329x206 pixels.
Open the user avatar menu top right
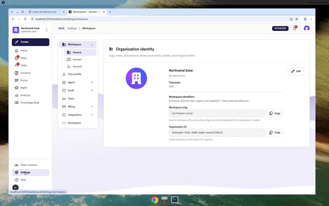[307, 29]
